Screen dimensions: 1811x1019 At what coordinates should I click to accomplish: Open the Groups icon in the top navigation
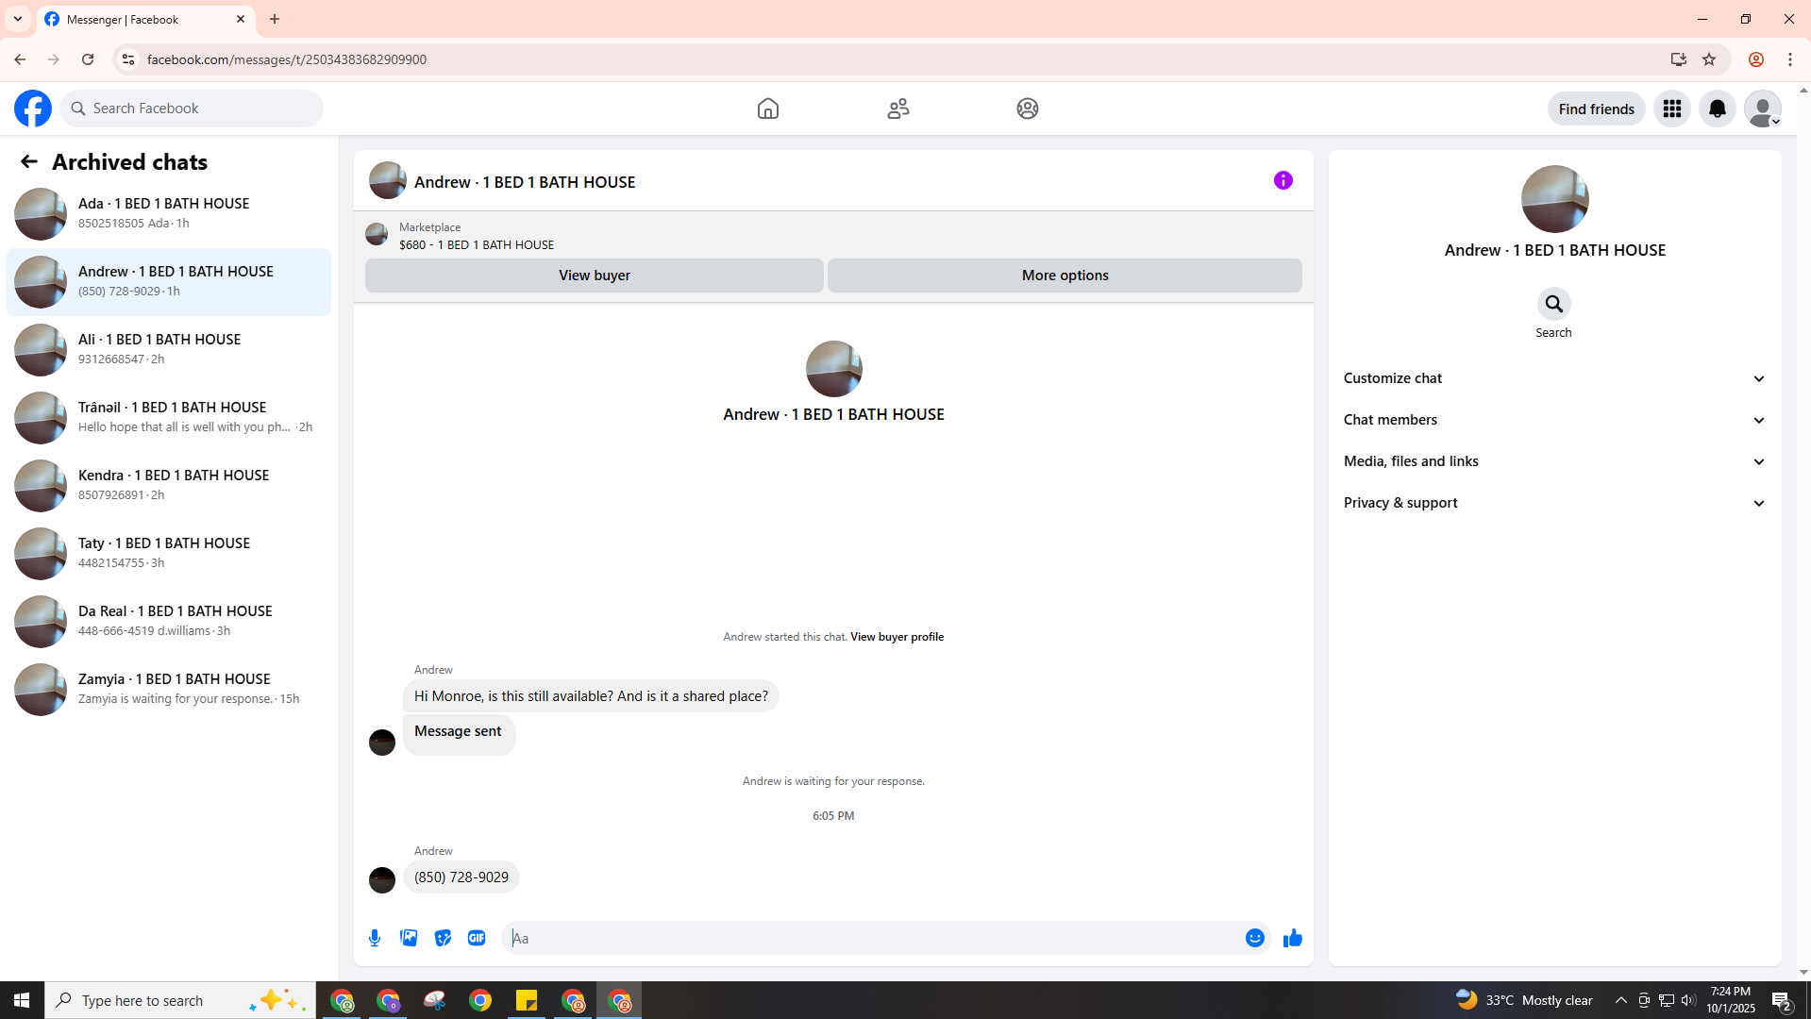(1028, 109)
